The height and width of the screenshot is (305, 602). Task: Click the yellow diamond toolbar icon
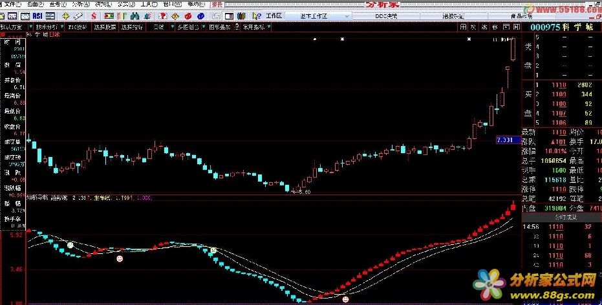175,16
